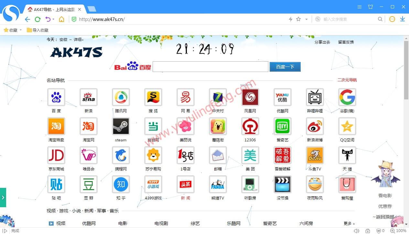Open the 携程网 dolphin icon
The width and height of the screenshot is (409, 234).
[121, 155]
